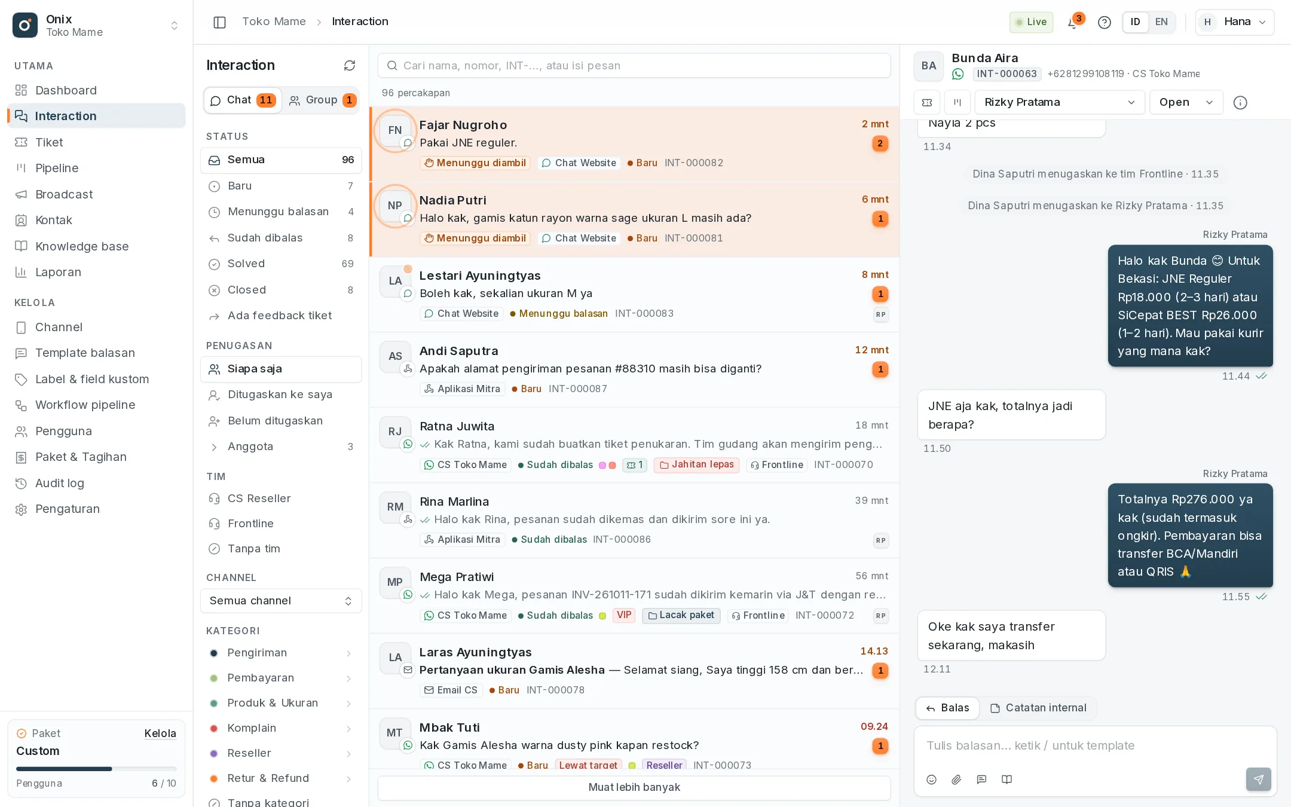Open Fajar Nugroho conversation

tap(635, 144)
